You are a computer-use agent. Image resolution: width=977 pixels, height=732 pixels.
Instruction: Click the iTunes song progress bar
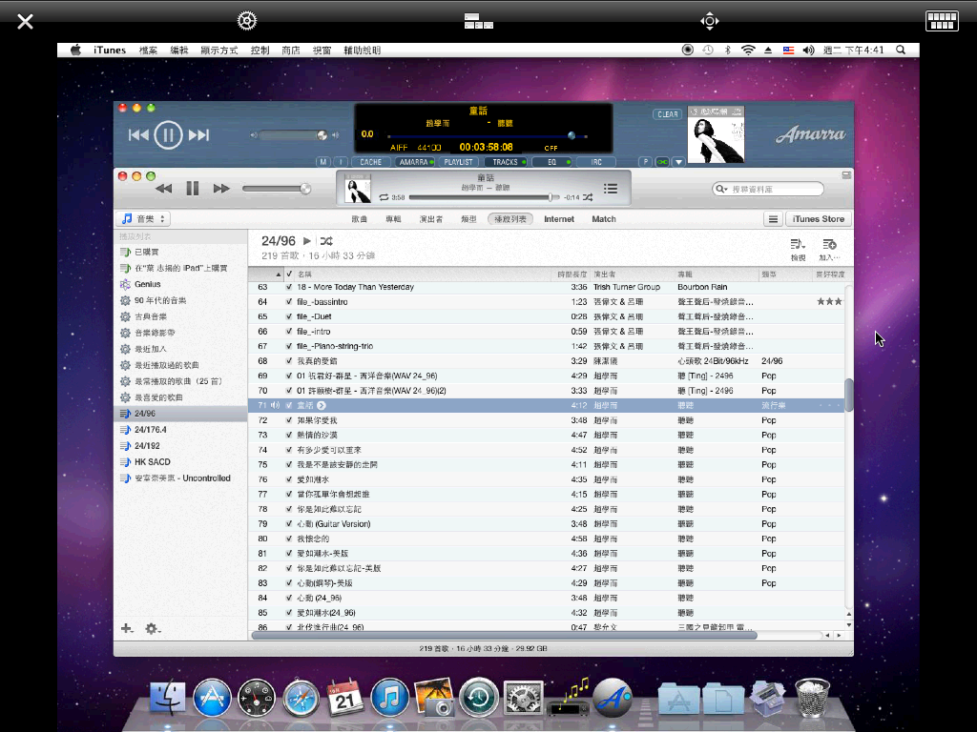(x=482, y=197)
